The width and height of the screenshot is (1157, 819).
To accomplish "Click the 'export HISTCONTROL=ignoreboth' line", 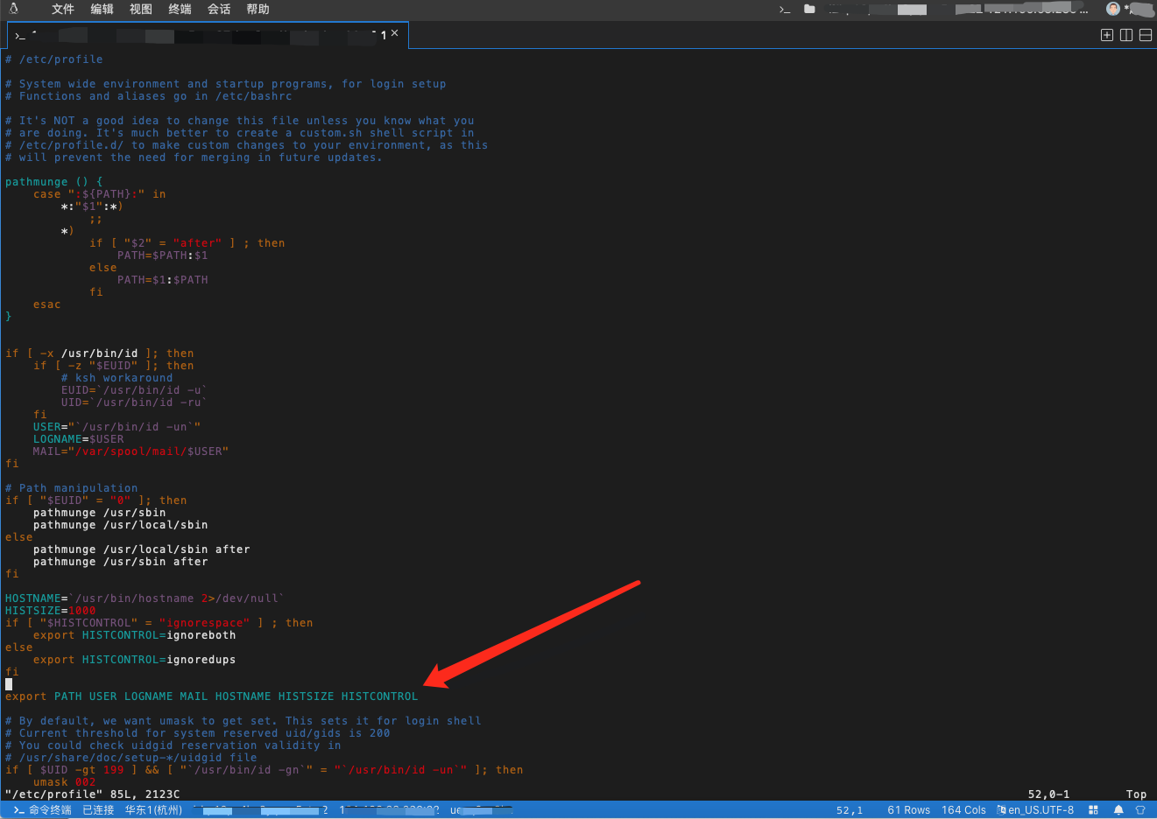I will tap(135, 635).
